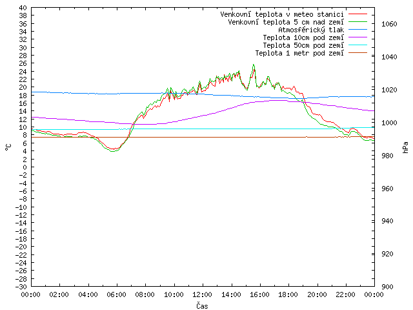Click the brown legend line sample
This screenshot has width=413, height=310.
tap(358, 53)
